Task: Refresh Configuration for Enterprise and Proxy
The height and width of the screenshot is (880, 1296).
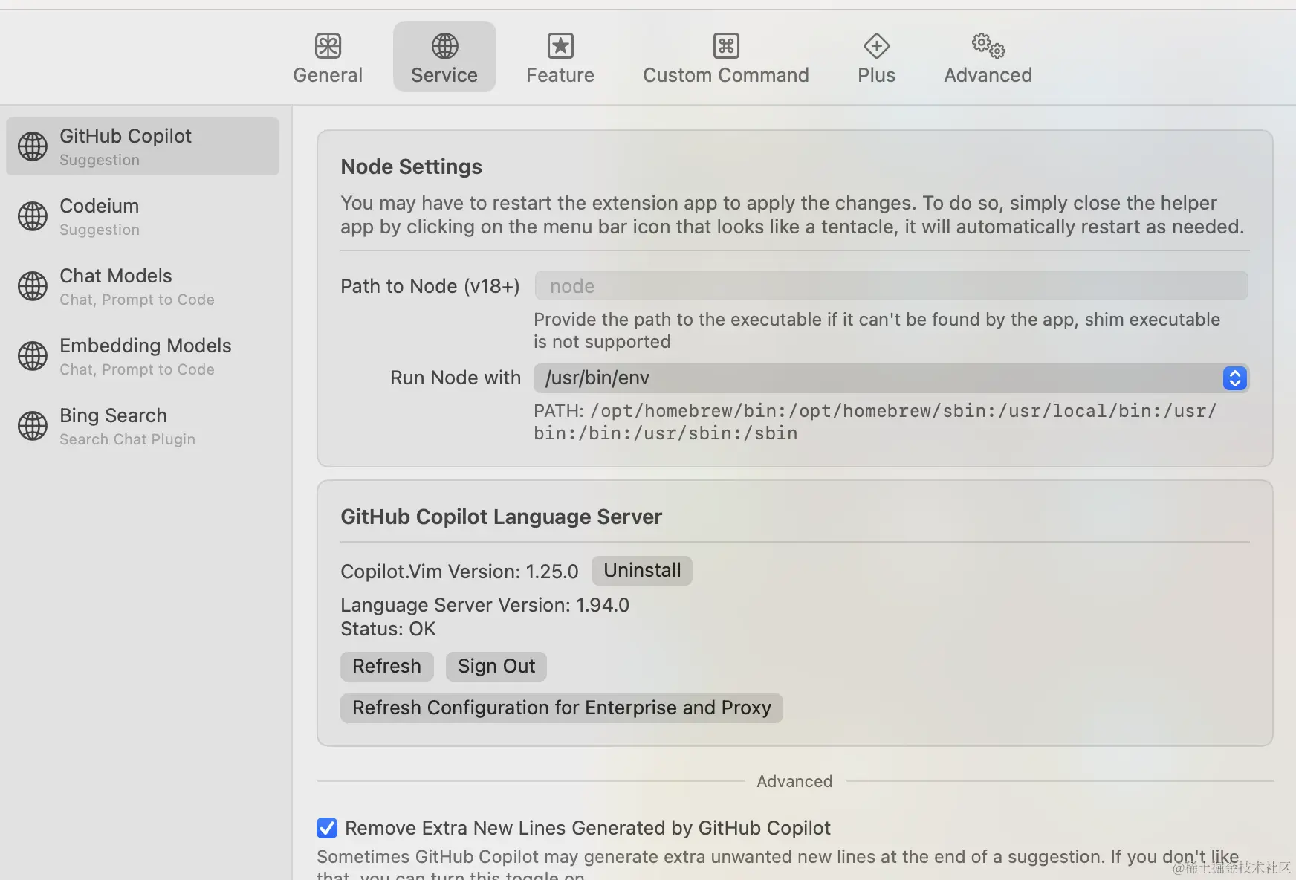Action: tap(562, 708)
